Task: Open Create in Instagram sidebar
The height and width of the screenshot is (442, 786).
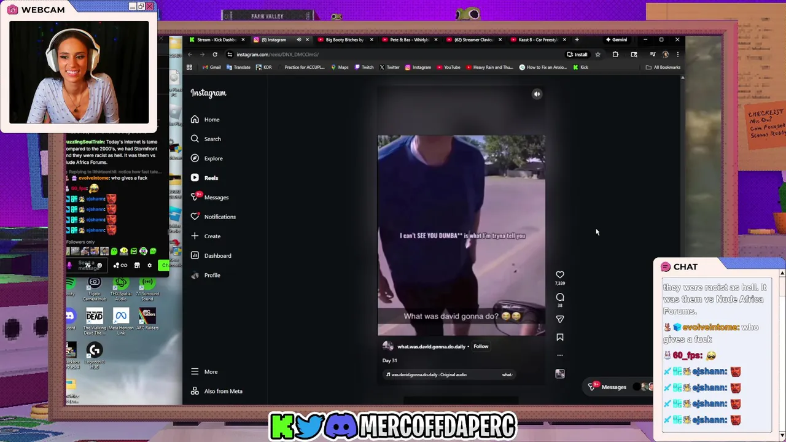Action: click(206, 236)
